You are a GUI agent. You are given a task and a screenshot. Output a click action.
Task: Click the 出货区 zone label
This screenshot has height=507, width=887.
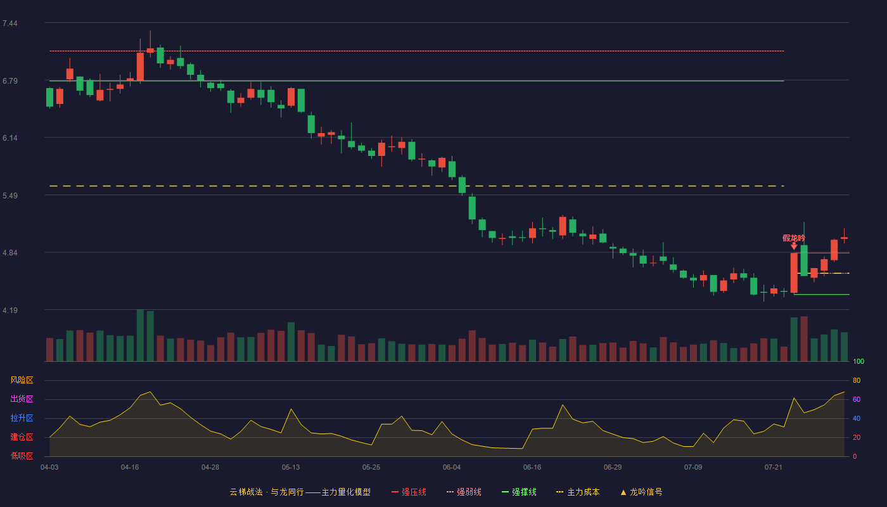tap(22, 399)
